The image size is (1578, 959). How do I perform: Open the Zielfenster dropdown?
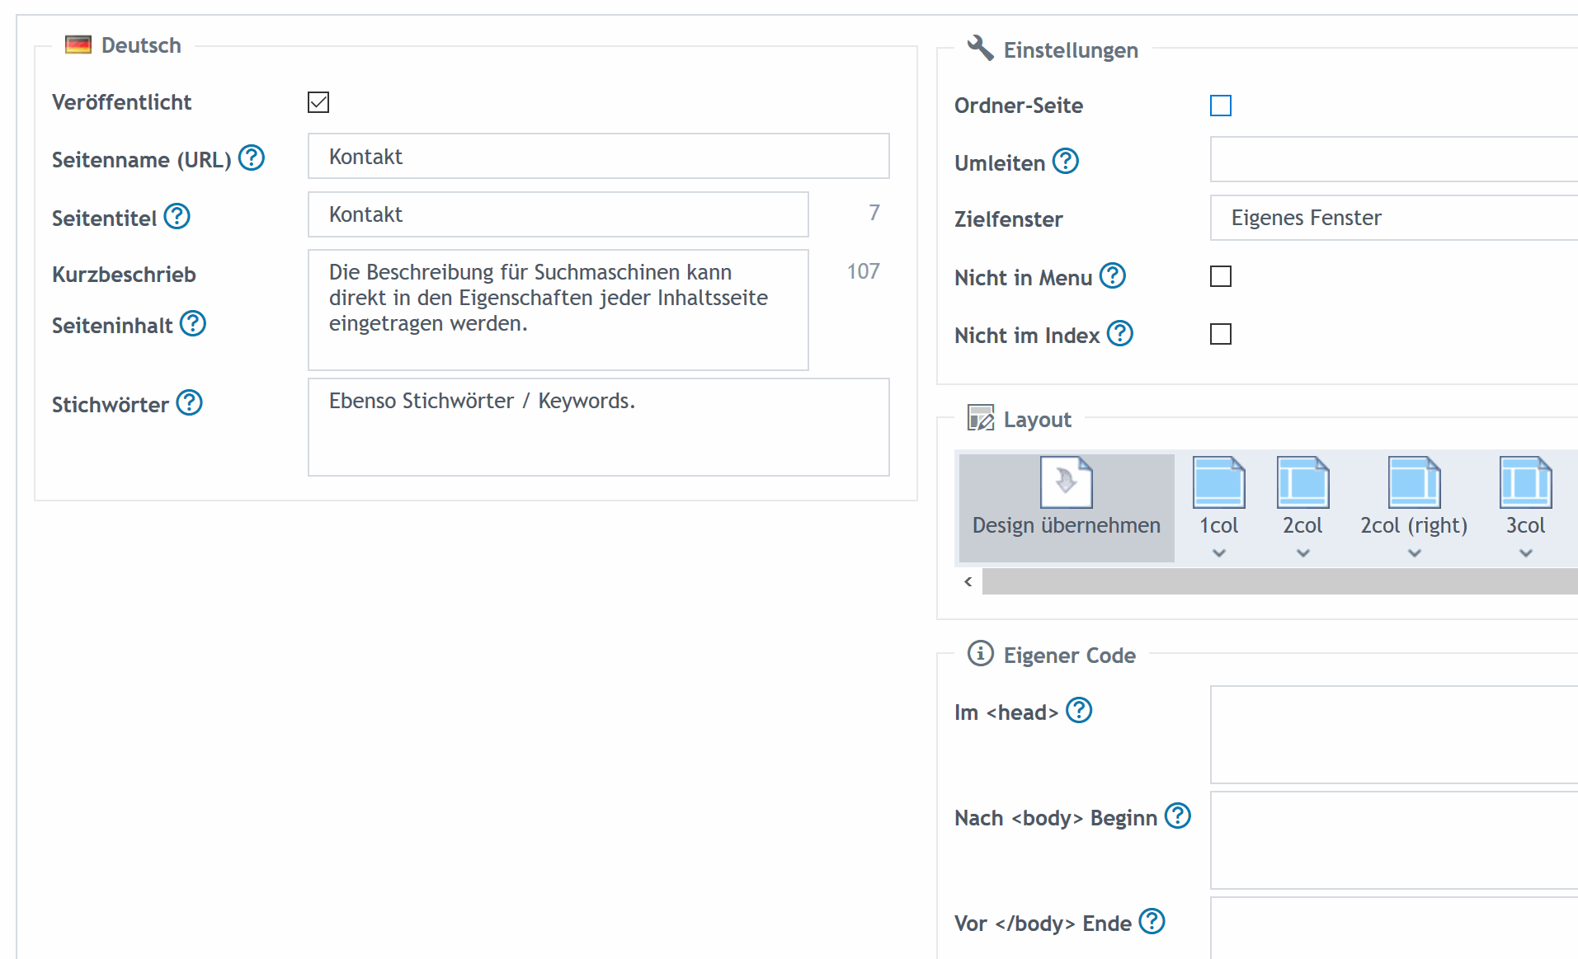pyautogui.click(x=1394, y=218)
